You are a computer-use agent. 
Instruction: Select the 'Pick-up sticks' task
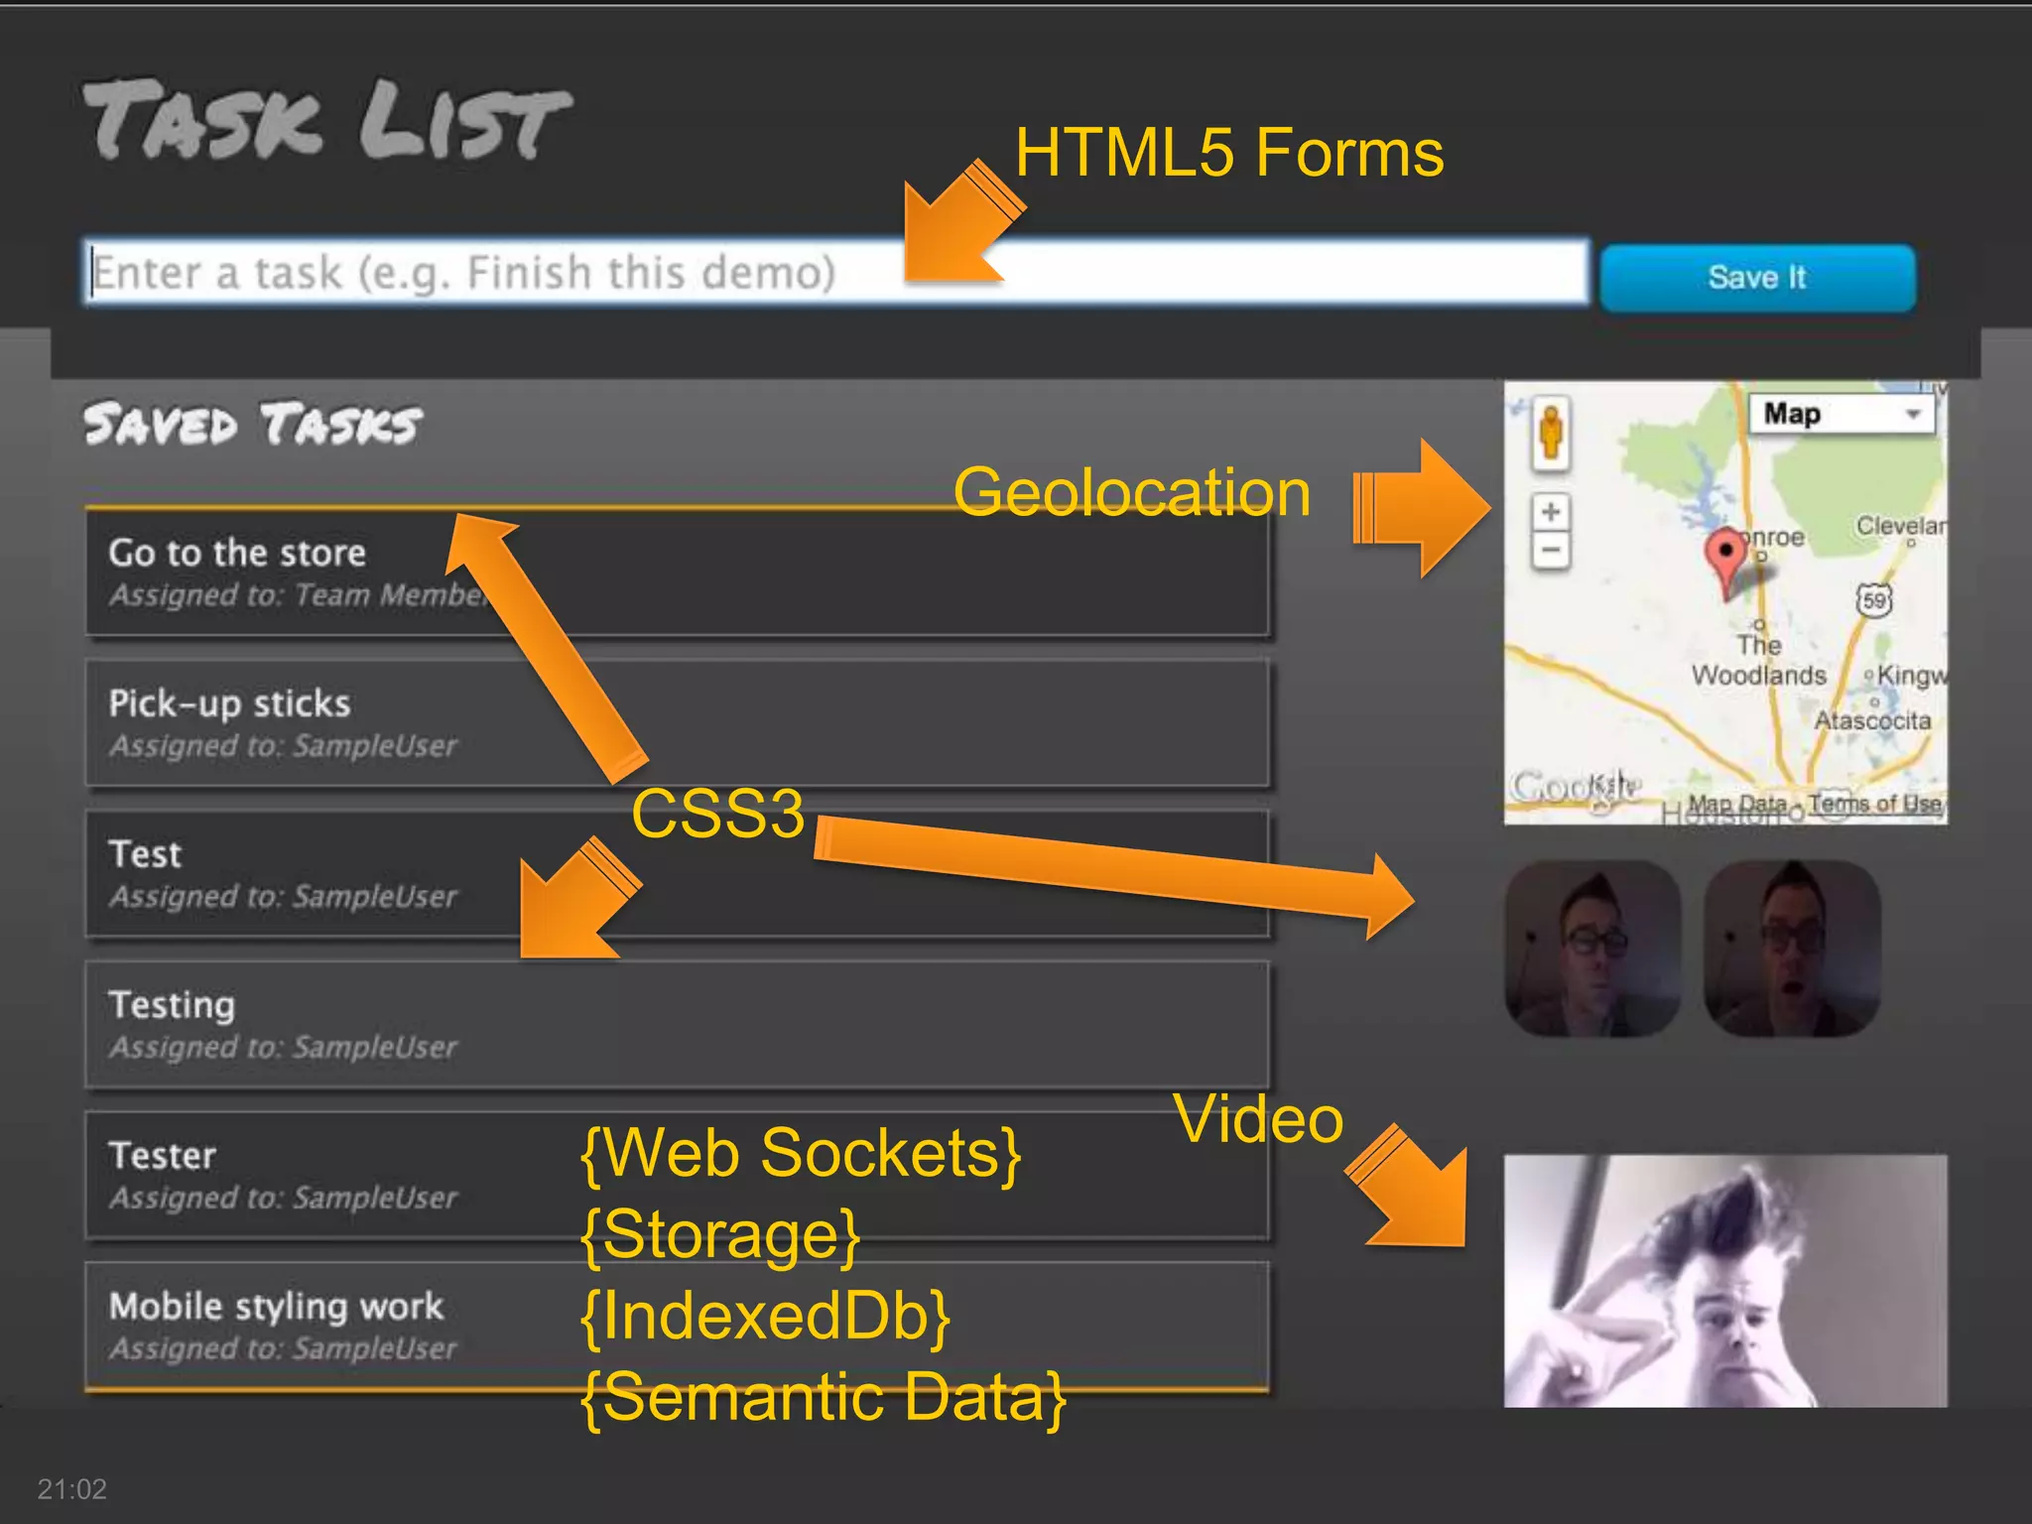[x=678, y=723]
